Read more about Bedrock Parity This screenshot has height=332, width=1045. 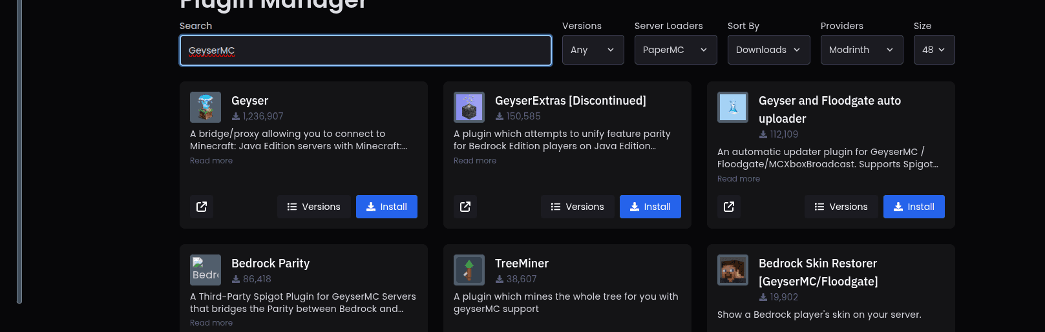211,323
